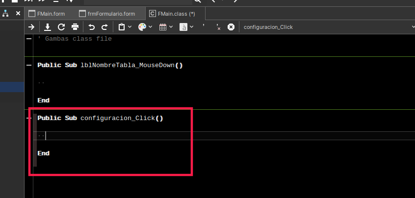Collapse the lblNombreTabla_MouseDown procedure
415x198 pixels.
coord(29,65)
